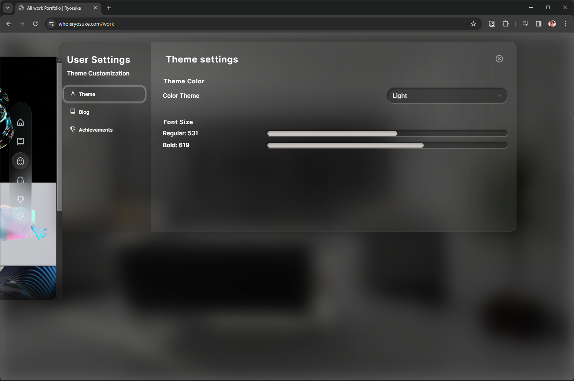Select the headphones music icon

click(20, 180)
